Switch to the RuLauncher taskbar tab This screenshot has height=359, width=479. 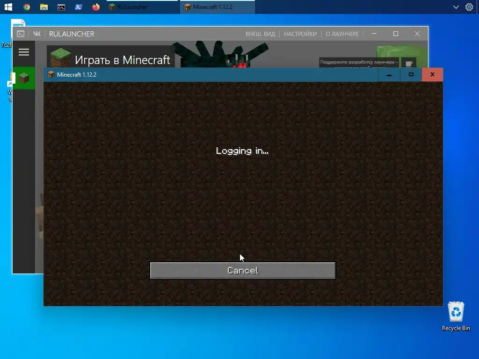[x=142, y=7]
